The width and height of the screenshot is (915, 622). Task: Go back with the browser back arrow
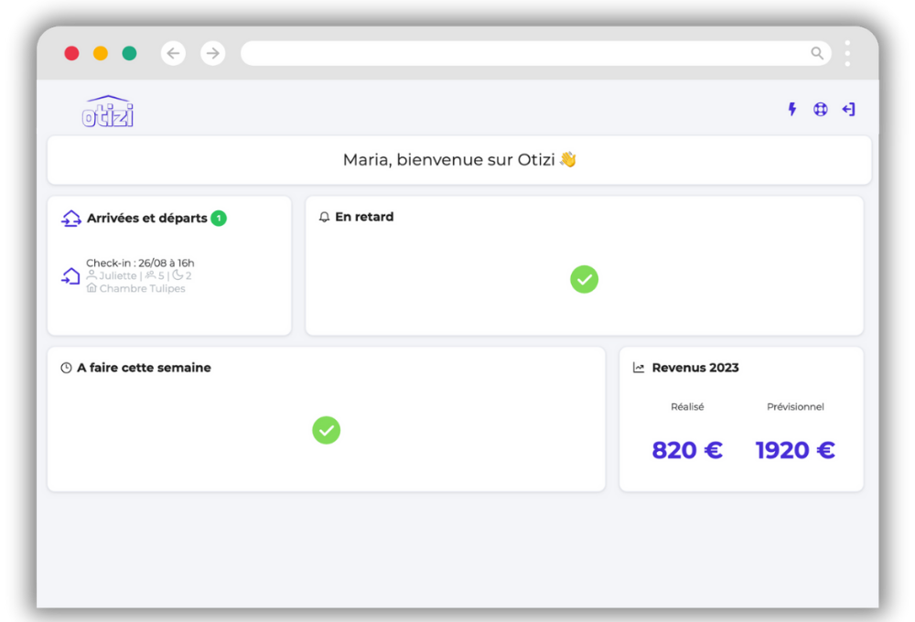tap(173, 53)
